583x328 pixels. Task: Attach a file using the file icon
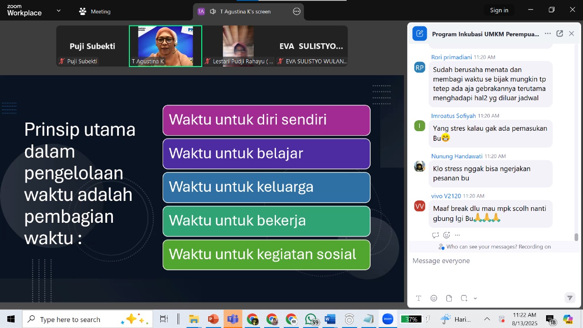coord(449,298)
